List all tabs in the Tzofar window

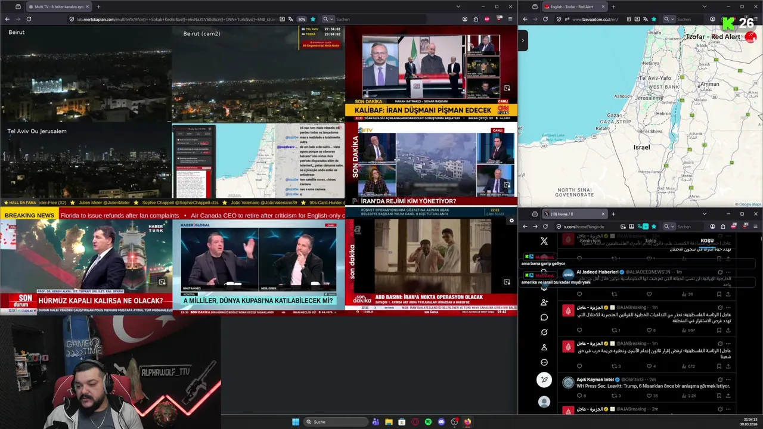704,7
